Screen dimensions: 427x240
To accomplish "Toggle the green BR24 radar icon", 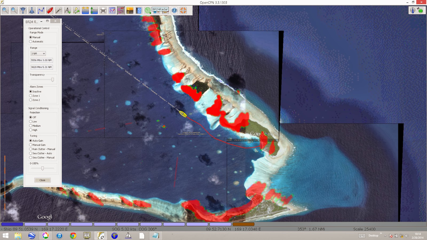I will click(148, 10).
